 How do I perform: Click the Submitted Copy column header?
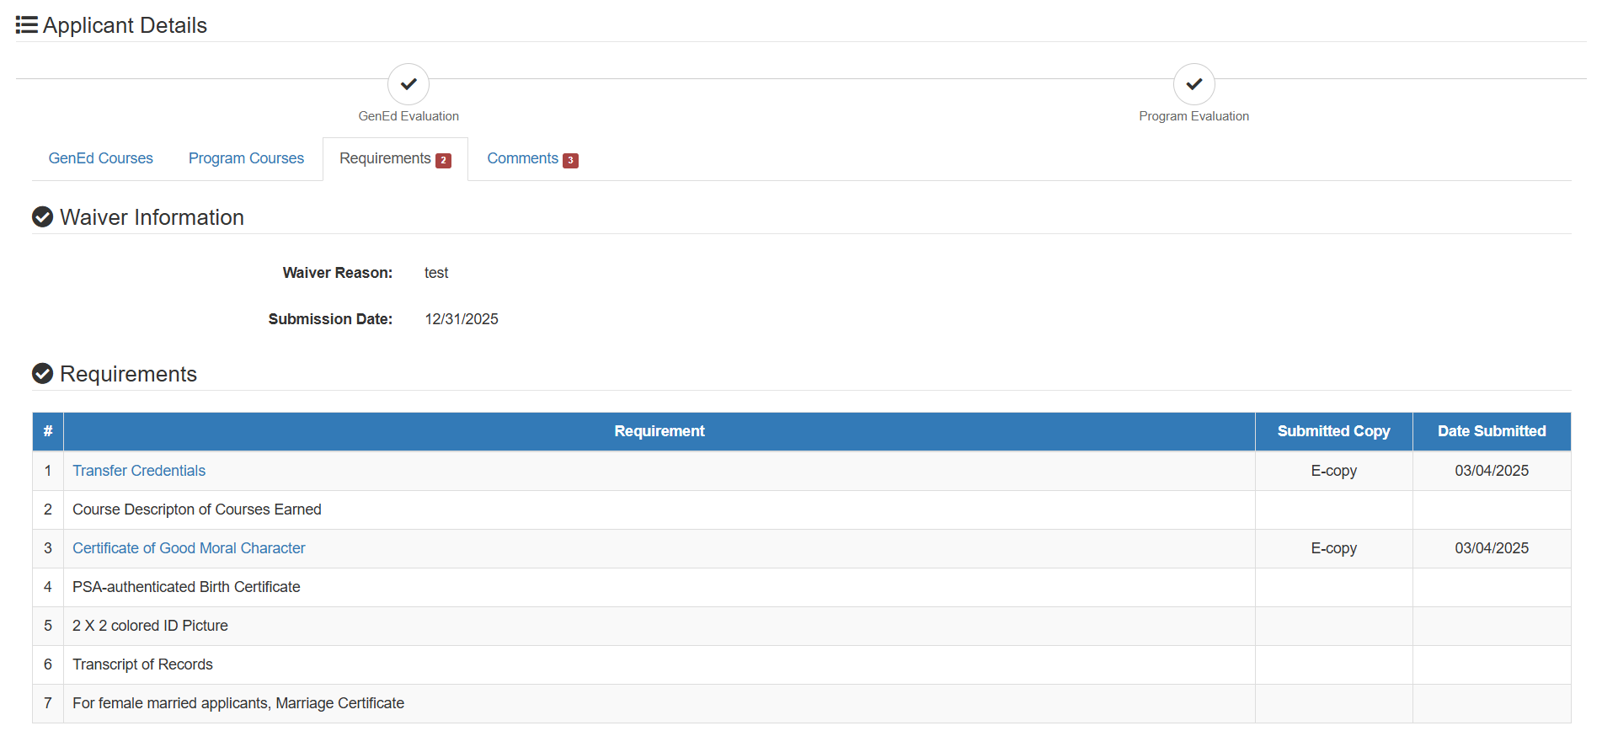[1333, 431]
